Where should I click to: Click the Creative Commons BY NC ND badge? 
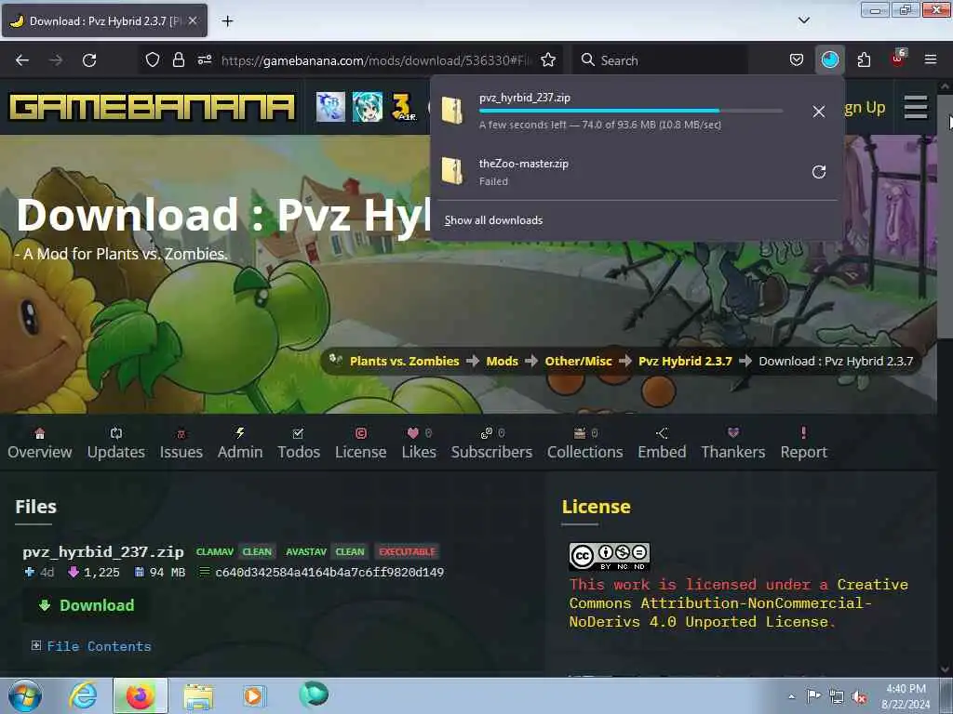(609, 557)
